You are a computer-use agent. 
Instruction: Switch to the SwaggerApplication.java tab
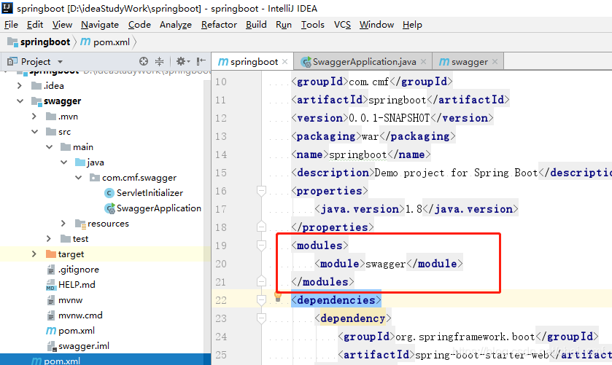click(x=363, y=62)
